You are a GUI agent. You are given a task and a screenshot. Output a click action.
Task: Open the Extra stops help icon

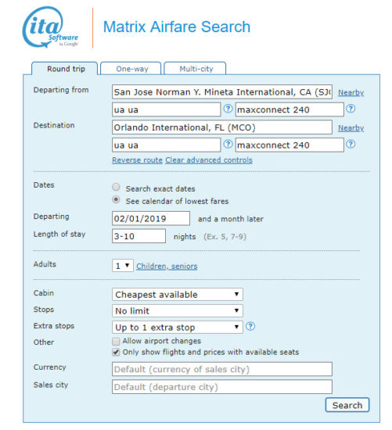250,326
